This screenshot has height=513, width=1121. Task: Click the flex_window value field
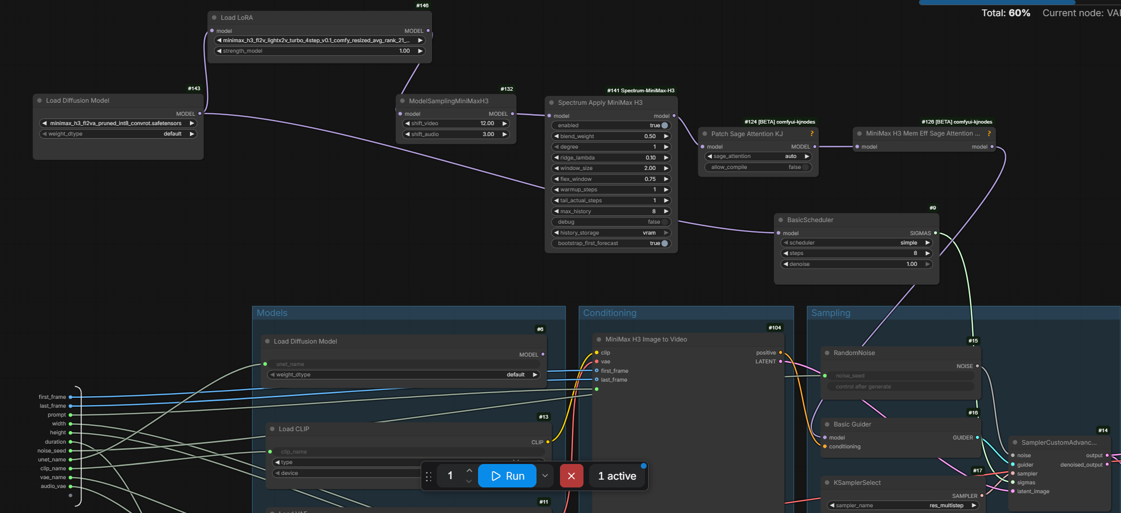pos(611,179)
